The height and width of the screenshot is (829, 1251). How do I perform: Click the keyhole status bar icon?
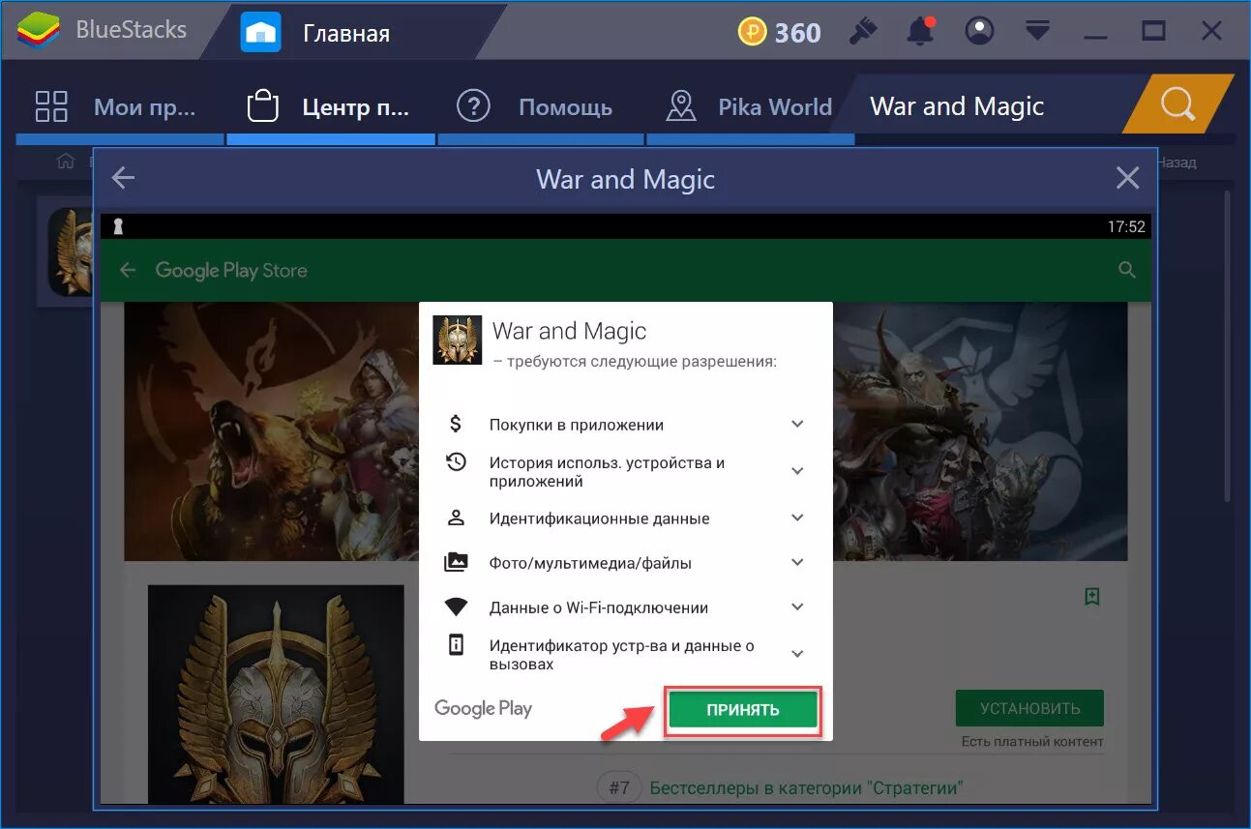[x=118, y=226]
